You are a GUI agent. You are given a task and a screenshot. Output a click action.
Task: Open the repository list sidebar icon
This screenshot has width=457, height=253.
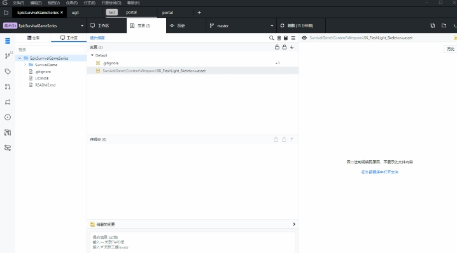point(8,41)
